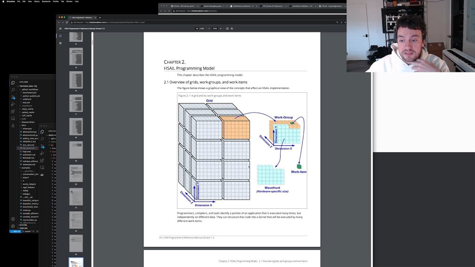Open Remote Explorer in left VS Code activity bar

pos(13,118)
